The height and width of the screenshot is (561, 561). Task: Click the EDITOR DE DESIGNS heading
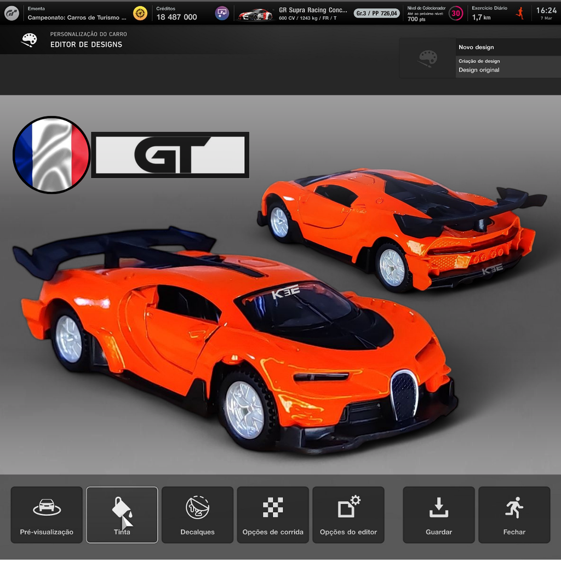coord(86,44)
